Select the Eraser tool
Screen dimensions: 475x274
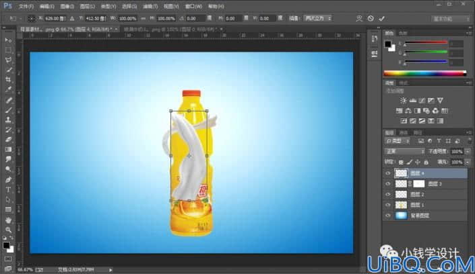(x=8, y=140)
